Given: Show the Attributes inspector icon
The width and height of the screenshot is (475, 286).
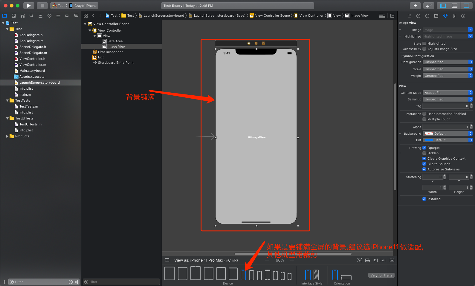Looking at the screenshot, I should pyautogui.click(x=445, y=16).
